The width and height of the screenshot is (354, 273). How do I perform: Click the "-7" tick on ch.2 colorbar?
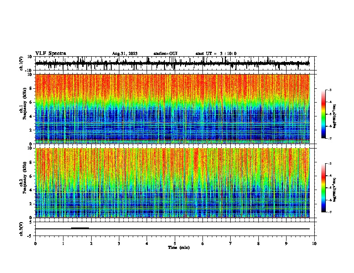(329, 212)
